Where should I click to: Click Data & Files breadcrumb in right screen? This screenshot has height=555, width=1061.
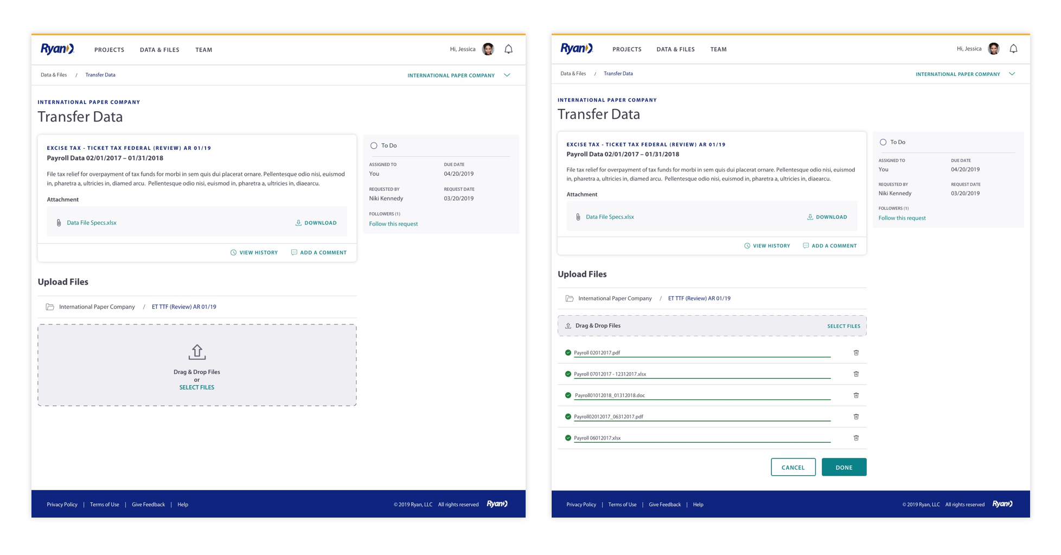(x=573, y=73)
